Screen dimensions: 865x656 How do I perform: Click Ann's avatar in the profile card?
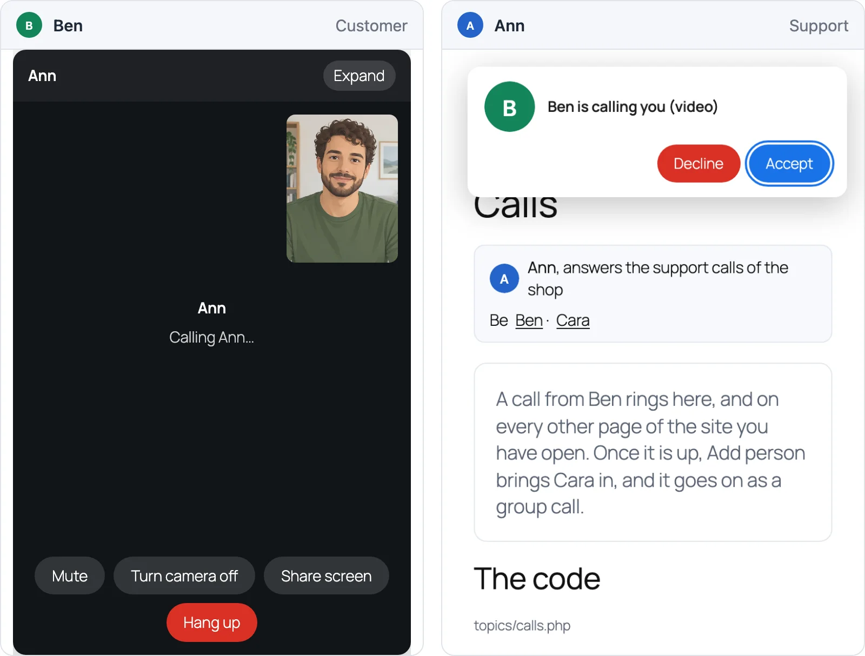point(504,279)
